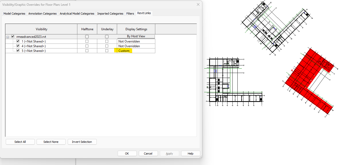Switch to the Imported Categories tab
The image size is (360, 165).
click(110, 13)
